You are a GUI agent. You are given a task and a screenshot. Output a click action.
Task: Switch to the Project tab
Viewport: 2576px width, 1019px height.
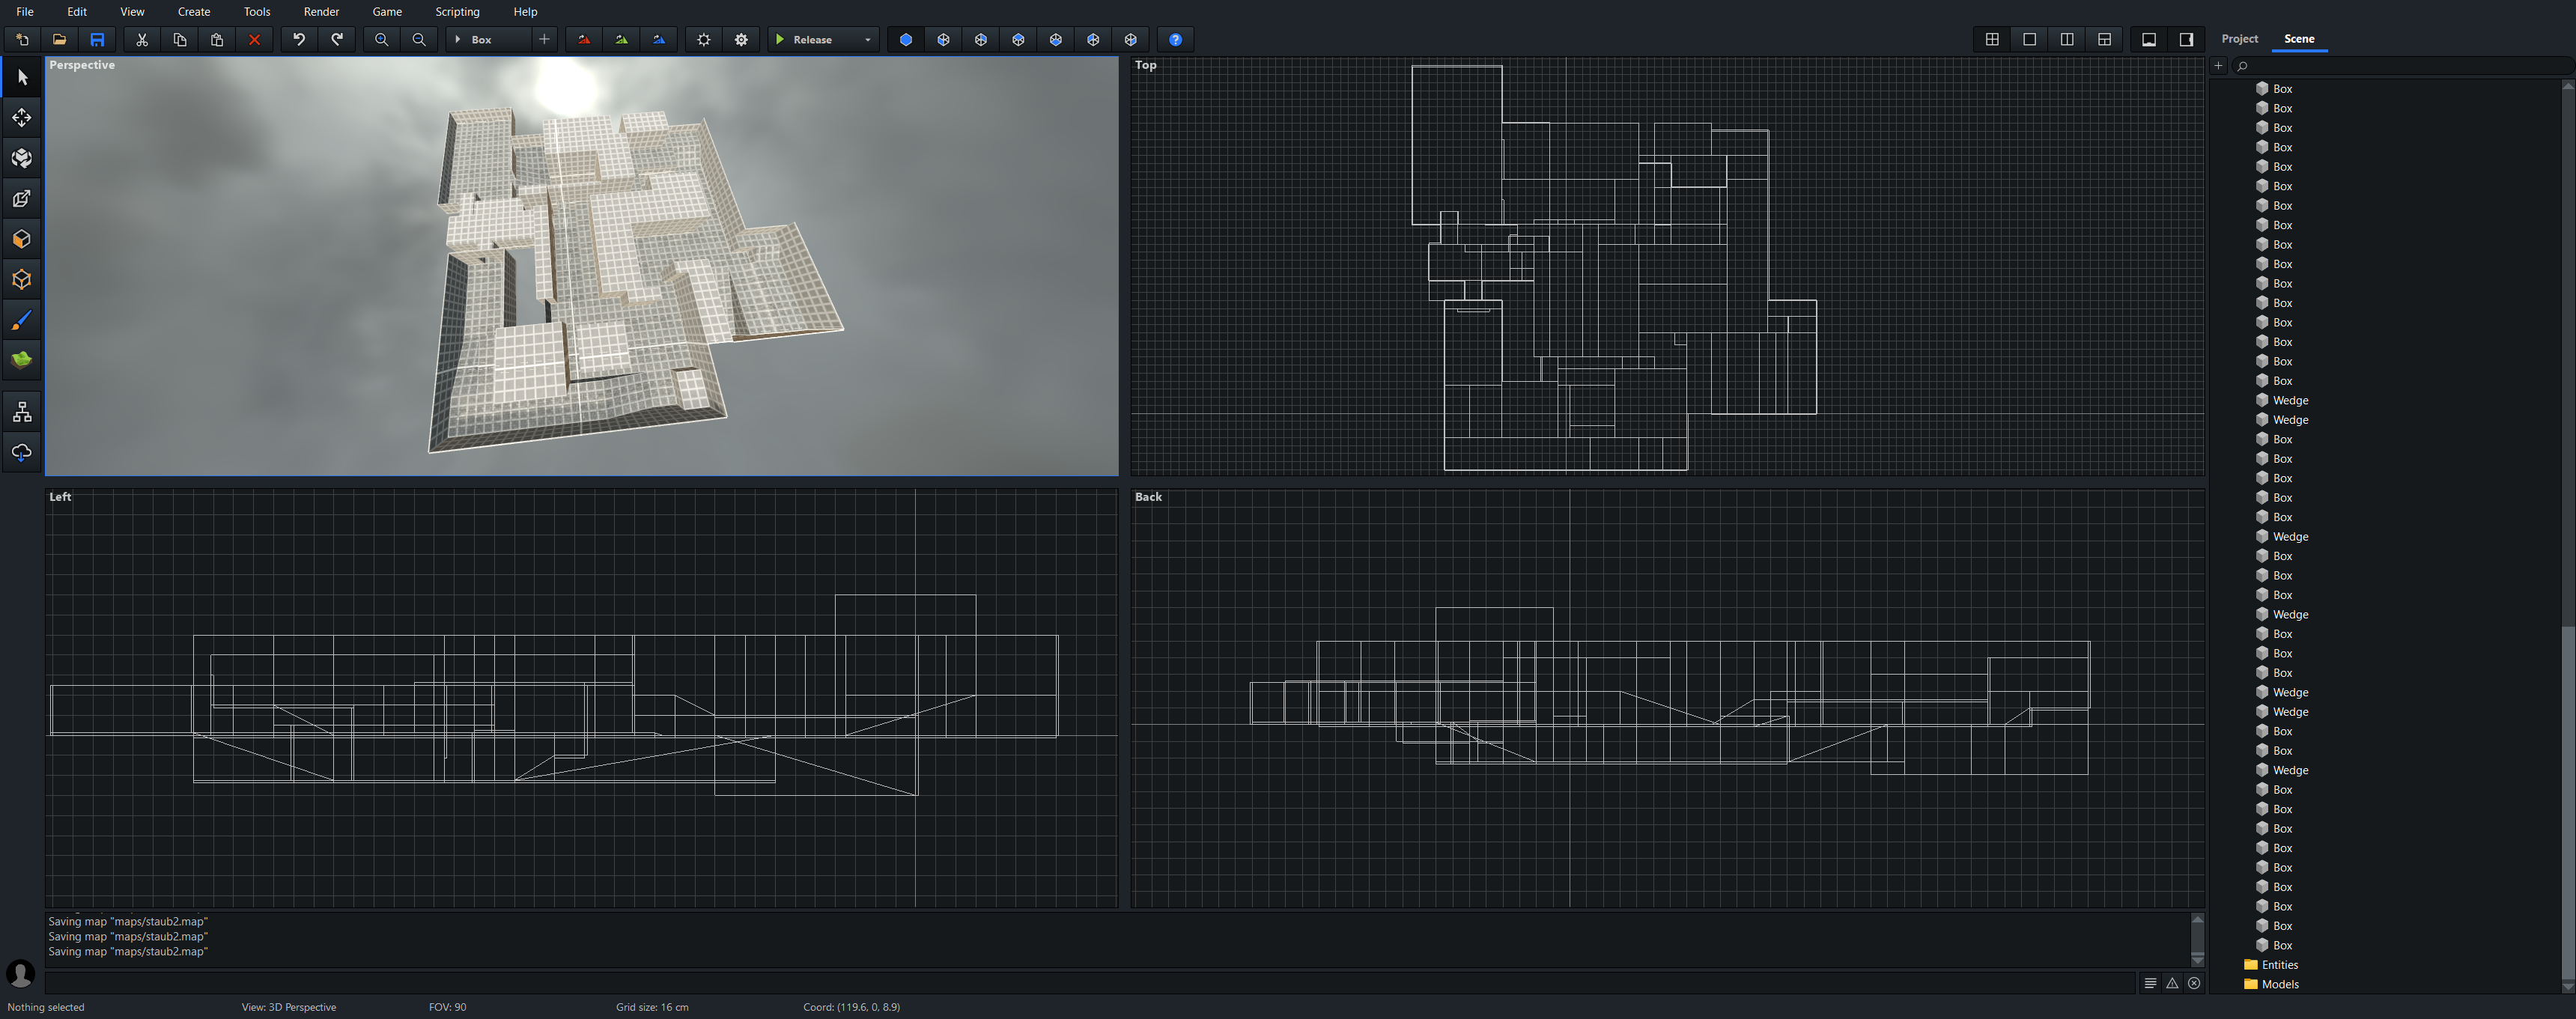click(x=2239, y=39)
